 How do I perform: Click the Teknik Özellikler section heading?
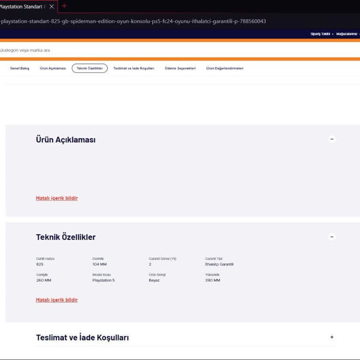pos(66,237)
